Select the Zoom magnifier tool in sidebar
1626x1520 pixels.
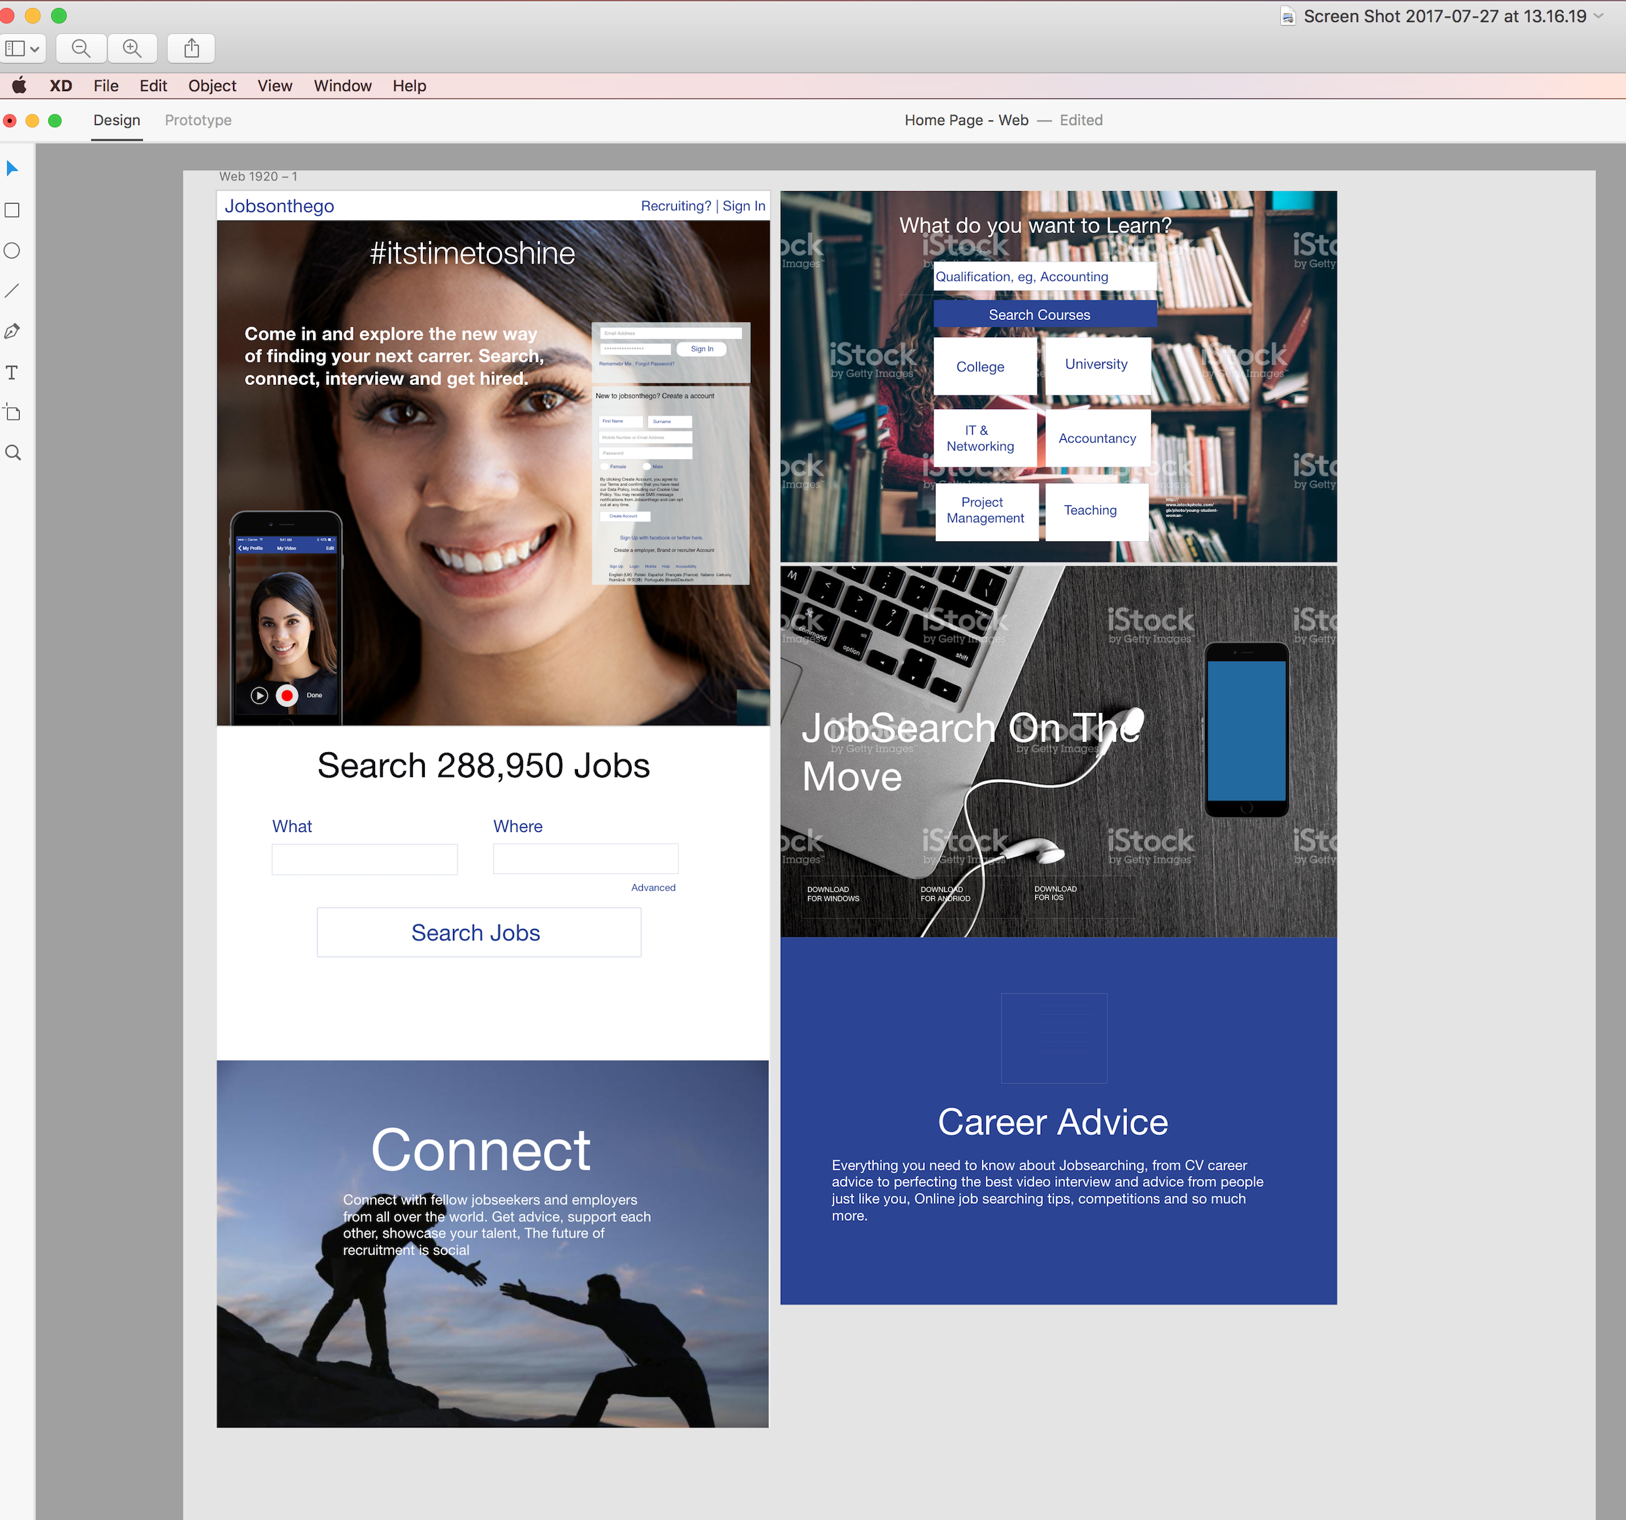tap(12, 453)
